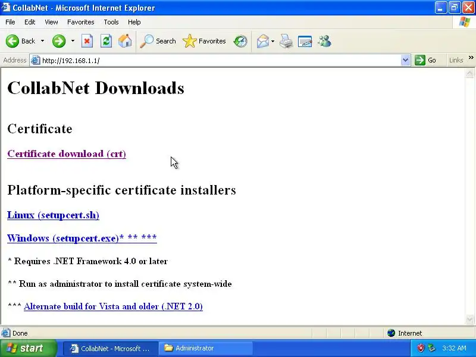Click the green Forward arrow button

(59, 41)
